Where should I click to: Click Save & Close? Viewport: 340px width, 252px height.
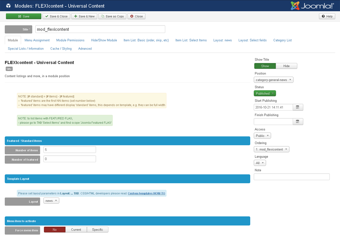56,16
